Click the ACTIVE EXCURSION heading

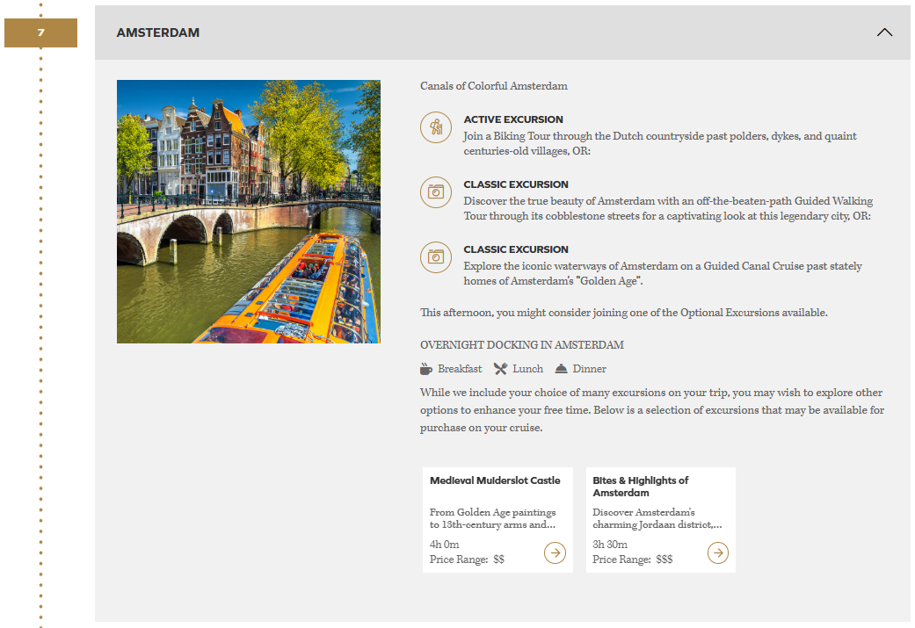pyautogui.click(x=513, y=119)
